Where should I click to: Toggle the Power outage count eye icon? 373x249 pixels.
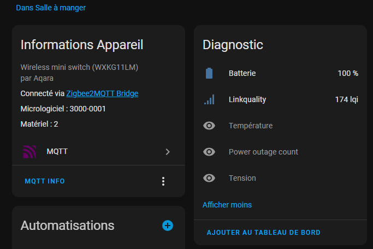click(209, 152)
